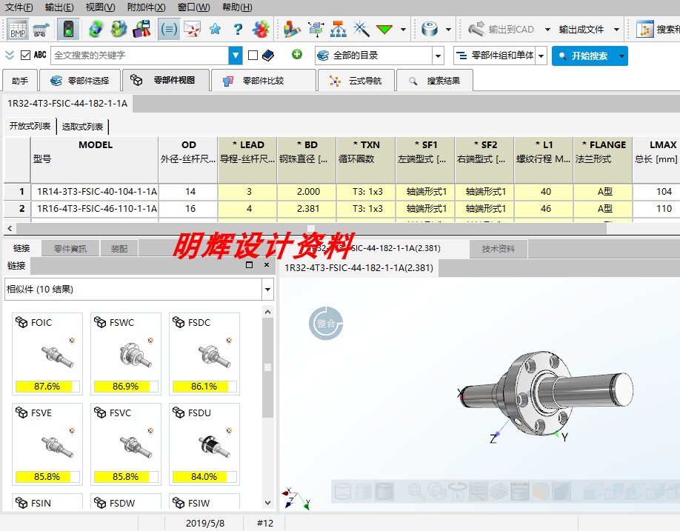Click the wireframe cylinder view icon
Viewport: 680px width, 531px height.
(x=343, y=492)
